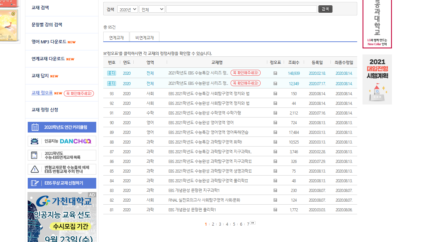This screenshot has height=242, width=421.
Task: Go to next pagination page arrow
Action: point(253,223)
